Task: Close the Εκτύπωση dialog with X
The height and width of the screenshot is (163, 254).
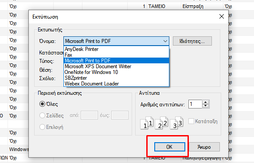Action: [222, 16]
